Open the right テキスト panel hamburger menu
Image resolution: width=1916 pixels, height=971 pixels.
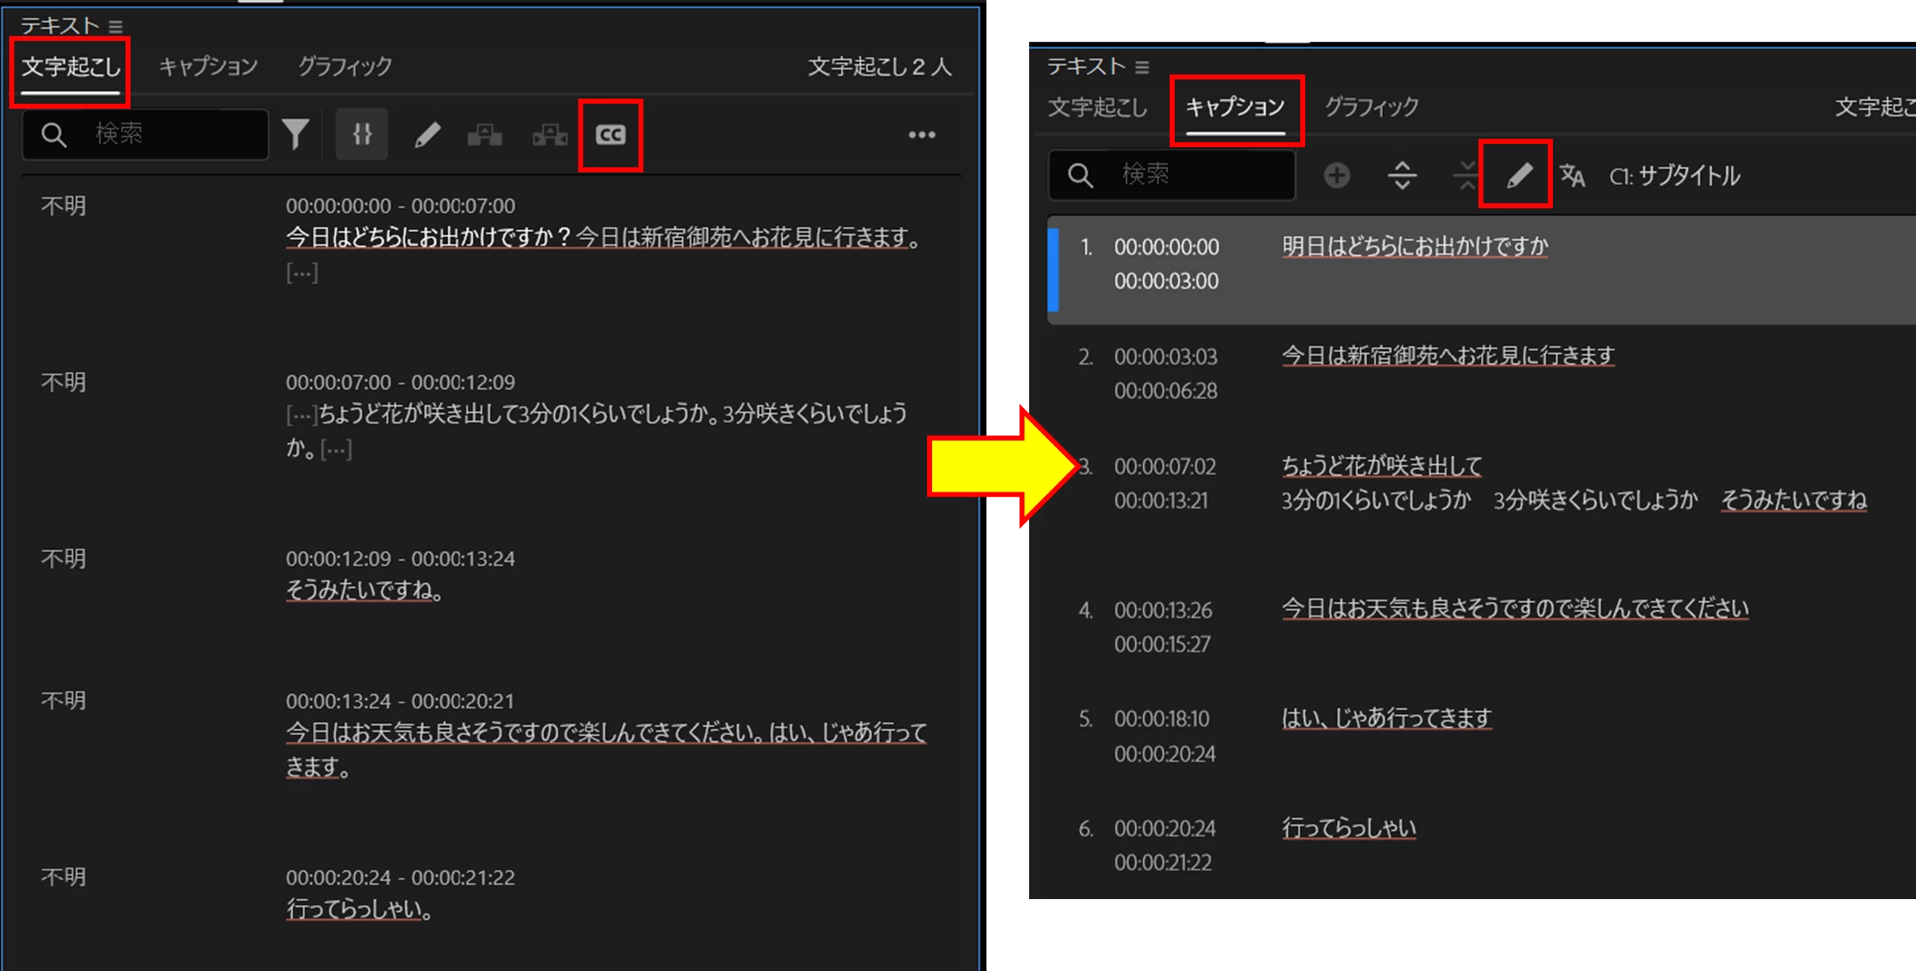[1142, 67]
